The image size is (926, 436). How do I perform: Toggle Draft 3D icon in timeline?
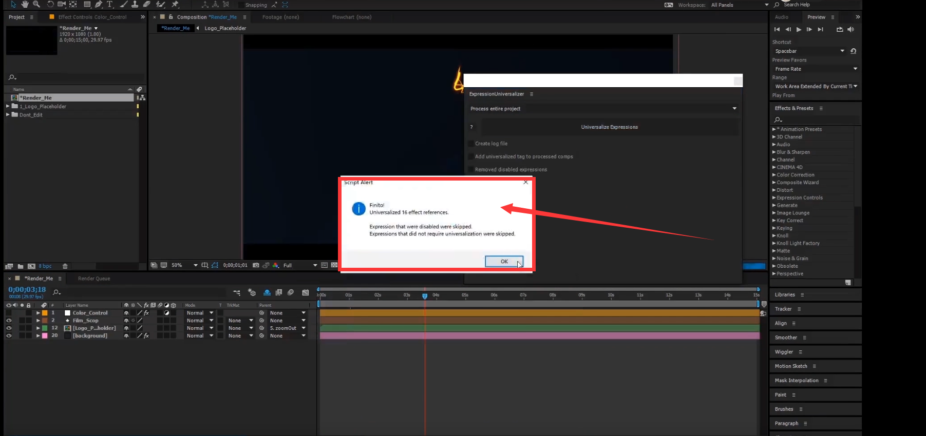pos(252,292)
